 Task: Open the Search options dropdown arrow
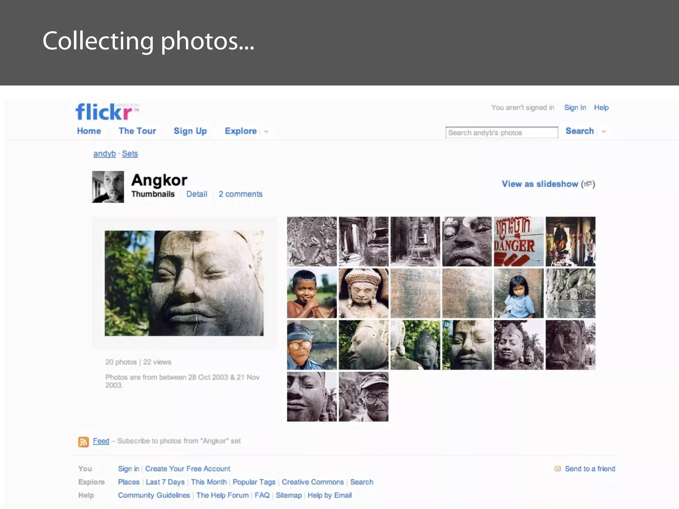[604, 132]
